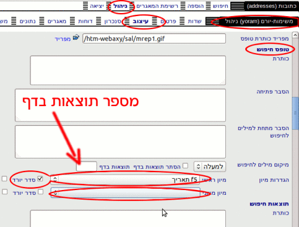
Task: Open primary sort dropdown showing f5 תאריך
Action: pyautogui.click(x=125, y=179)
